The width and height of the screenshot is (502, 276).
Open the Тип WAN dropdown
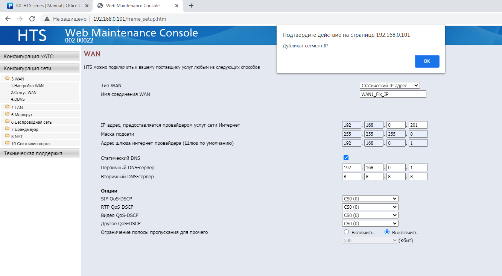click(389, 86)
